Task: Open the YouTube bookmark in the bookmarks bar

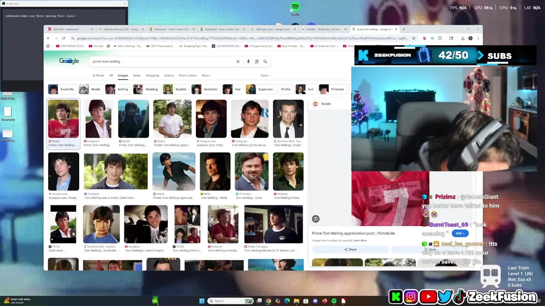Action: [96, 46]
